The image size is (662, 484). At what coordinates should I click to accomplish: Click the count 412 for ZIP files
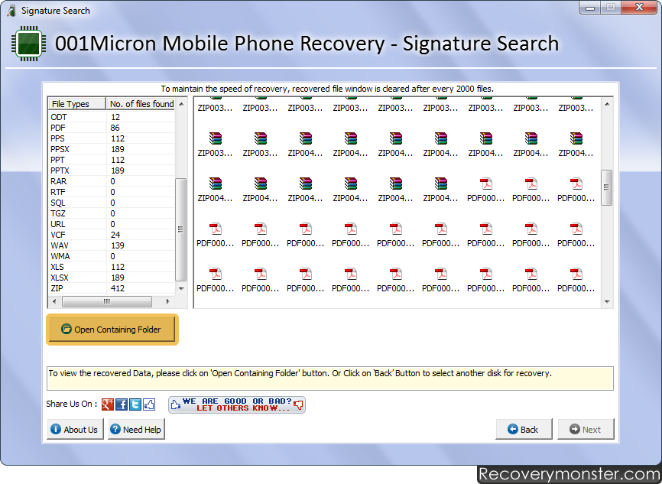click(118, 288)
